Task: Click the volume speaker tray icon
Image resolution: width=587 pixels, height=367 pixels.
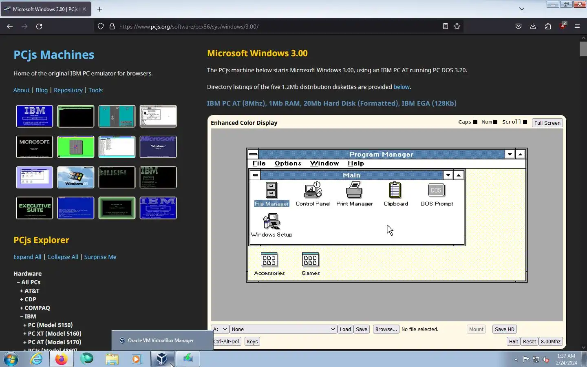Action: 546,359
